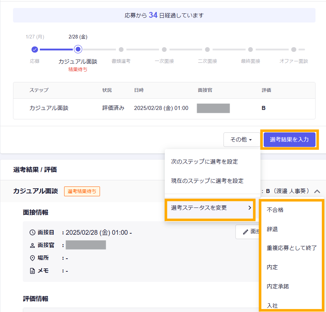This screenshot has width=326, height=312.
Task: Choose 次のステップに選考を設定 menu item
Action: click(204, 161)
